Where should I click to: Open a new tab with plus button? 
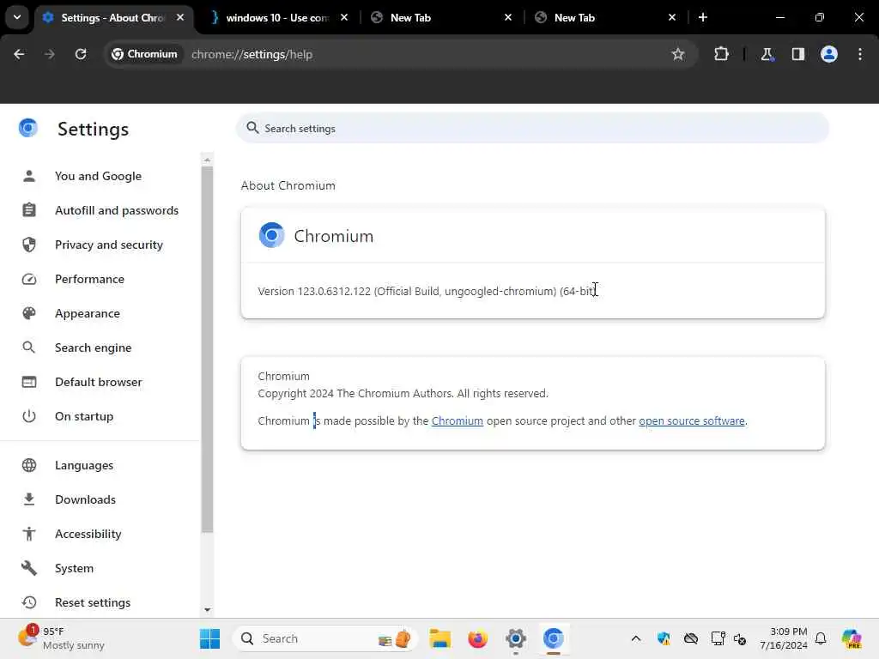[703, 17]
